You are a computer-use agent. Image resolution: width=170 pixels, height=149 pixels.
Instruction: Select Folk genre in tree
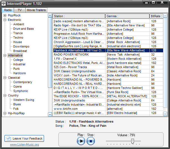pyautogui.click(x=16, y=109)
